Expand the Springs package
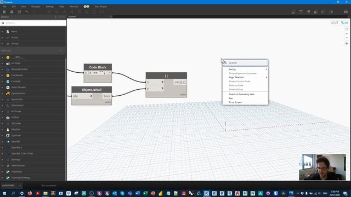Screen dimensions: 351x197 (2, 159)
